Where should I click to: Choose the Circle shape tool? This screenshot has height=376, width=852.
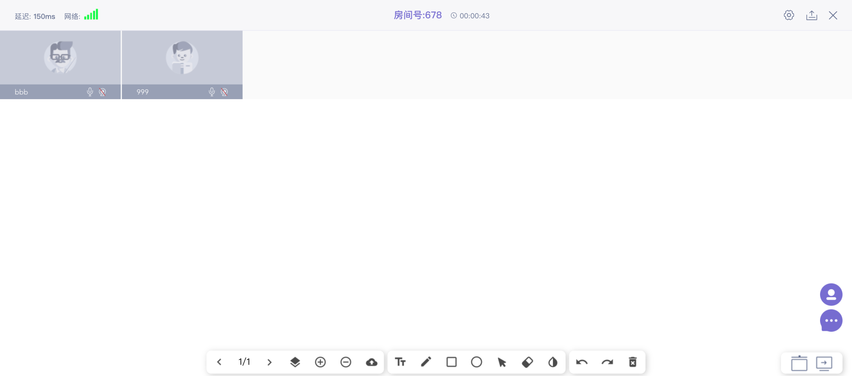point(477,362)
